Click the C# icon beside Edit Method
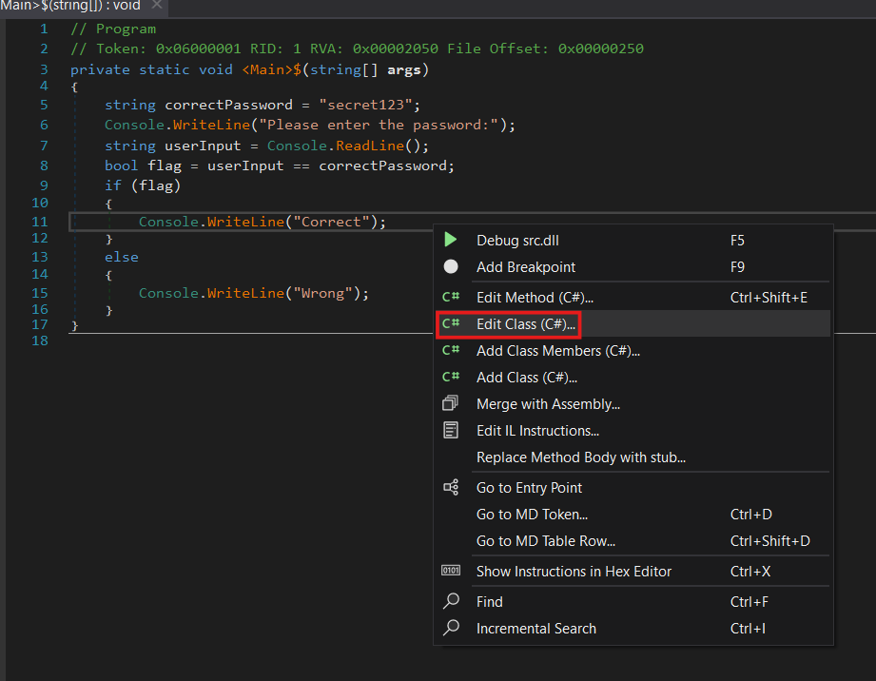 (x=450, y=297)
